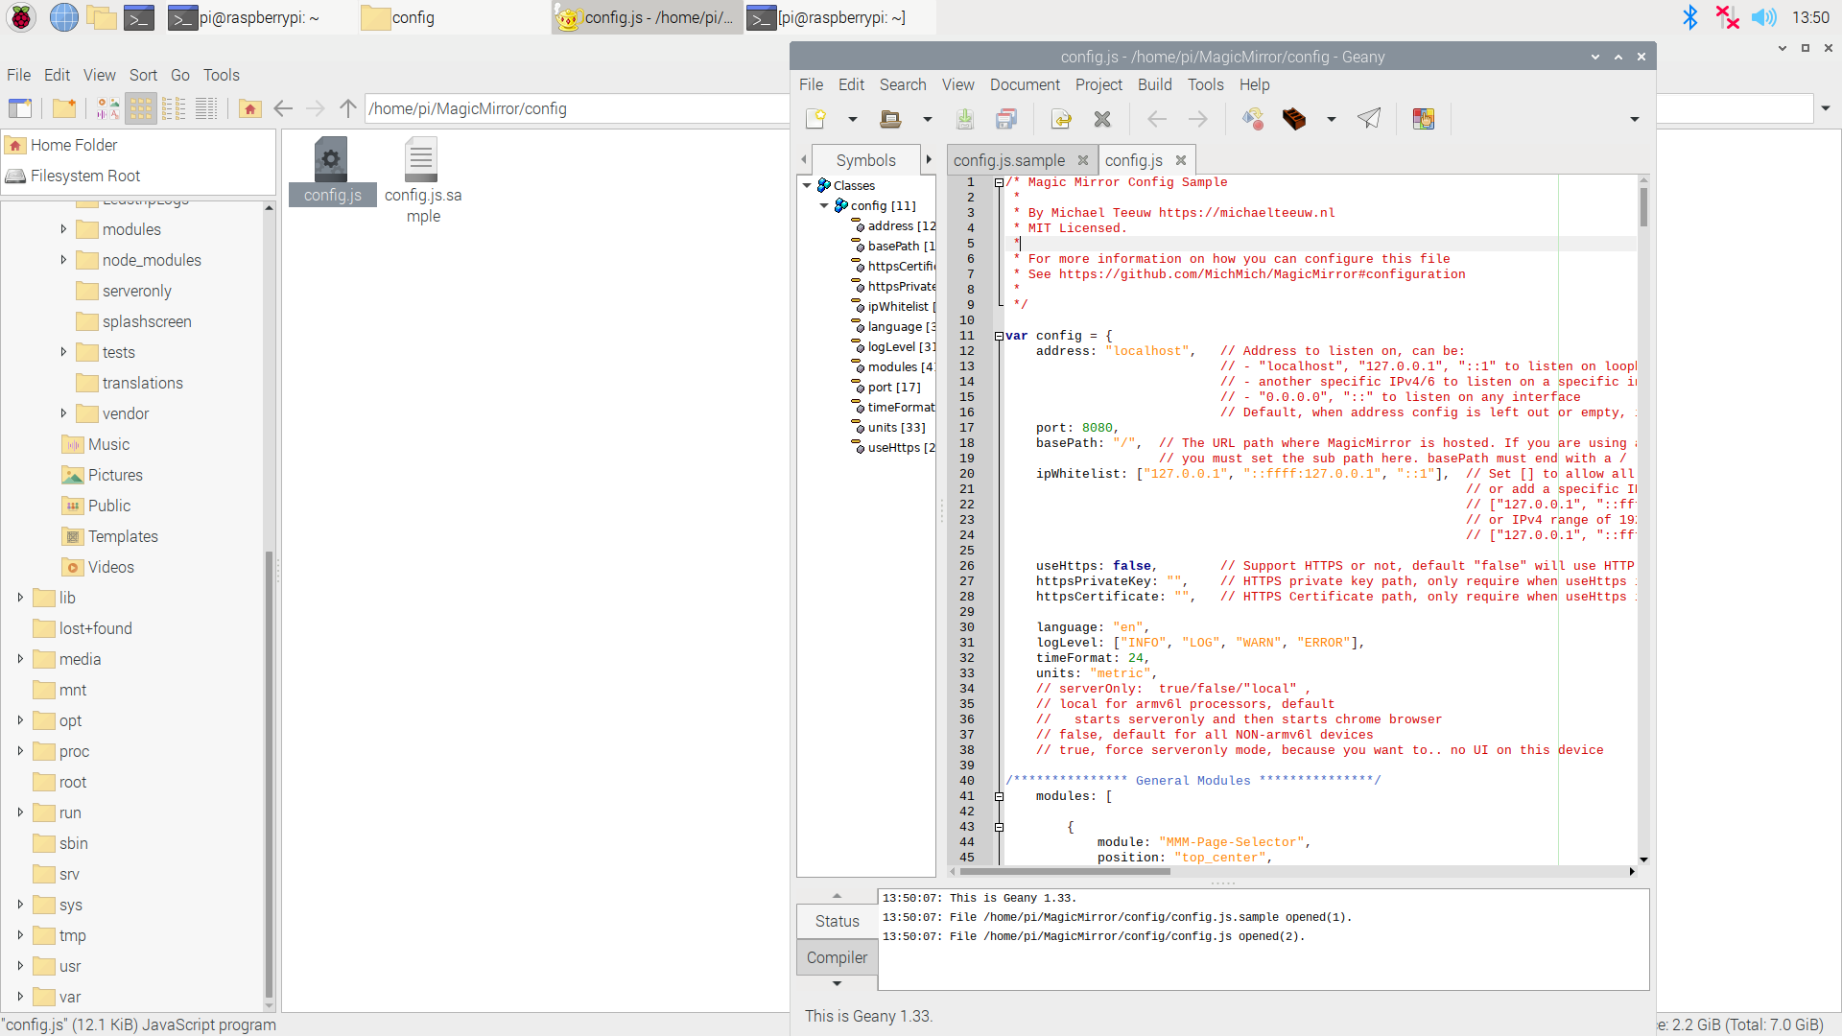The width and height of the screenshot is (1842, 1036).
Task: Create a new file in Geany
Action: 816,119
